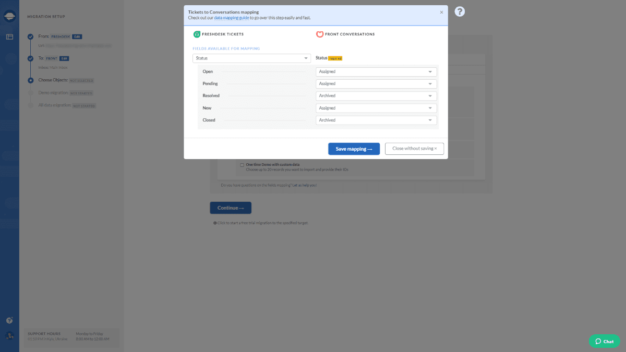Viewport: 626px width, 352px height.
Task: Open the migrations panel icon in sidebar
Action: point(9,35)
